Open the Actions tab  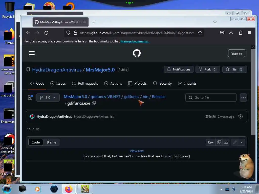click(113, 83)
